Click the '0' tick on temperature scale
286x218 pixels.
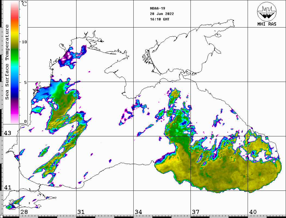pyautogui.click(x=25, y=121)
